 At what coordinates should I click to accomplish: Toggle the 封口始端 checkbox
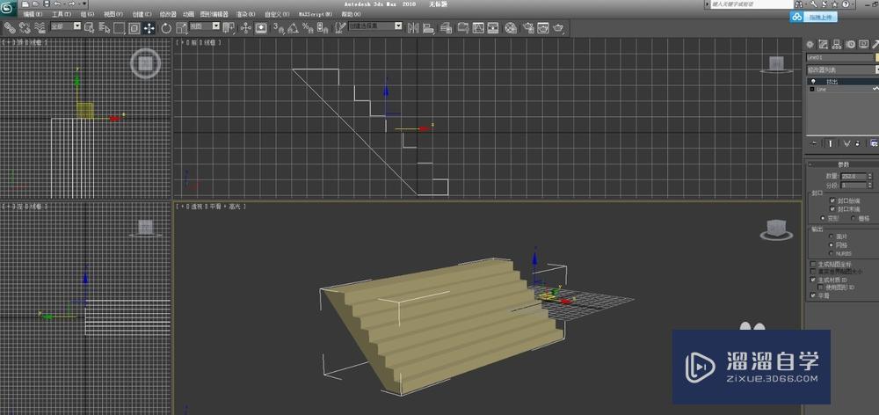pos(832,200)
